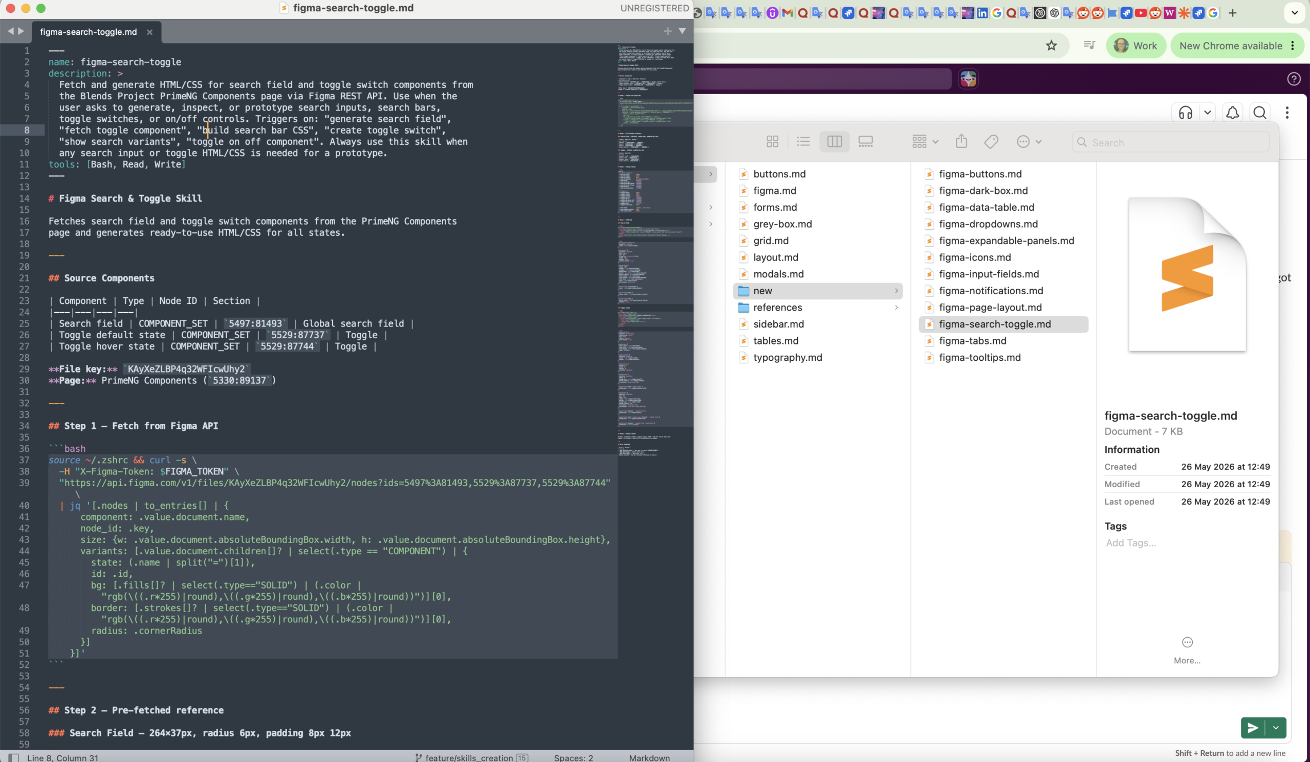Switch to the Claude asterisk Chrome tab
Image resolution: width=1310 pixels, height=762 pixels.
(x=1184, y=13)
